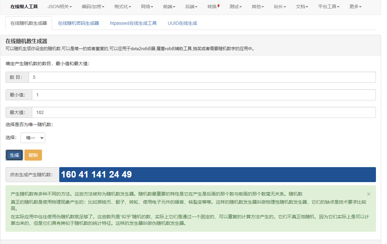Go to 在线懒人工具 home link

[x=24, y=7]
